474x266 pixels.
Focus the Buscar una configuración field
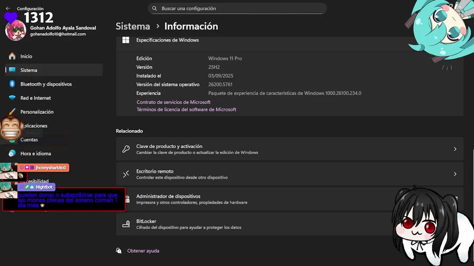coord(237,8)
